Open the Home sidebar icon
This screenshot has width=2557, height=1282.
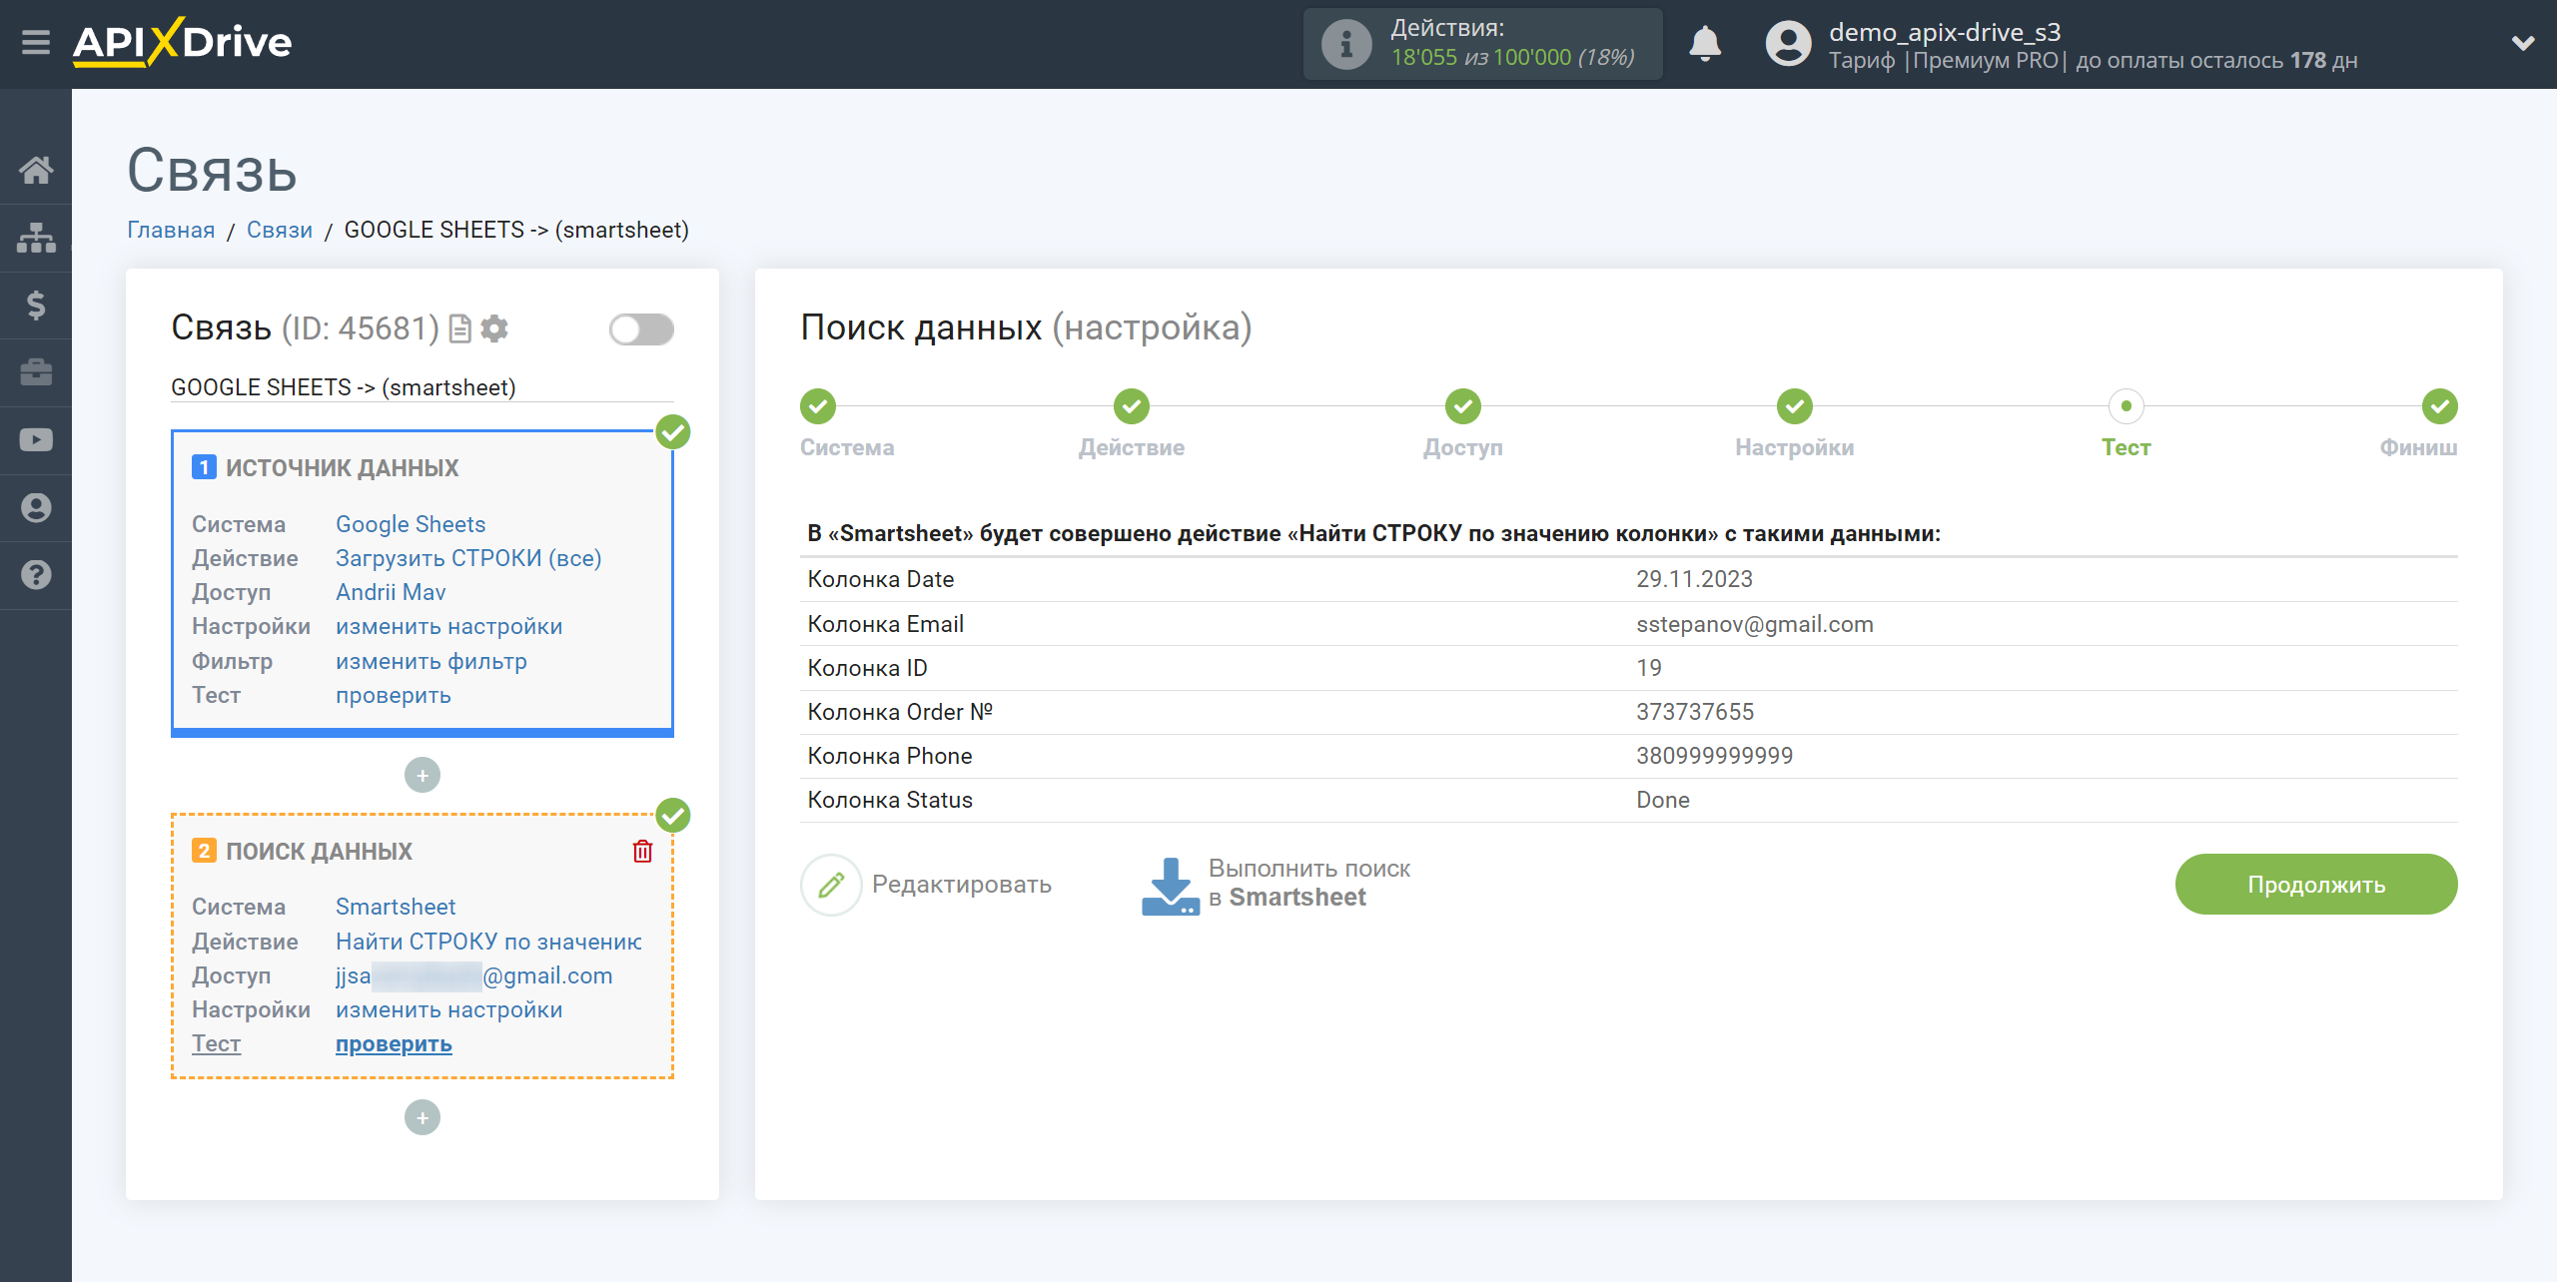[x=36, y=170]
